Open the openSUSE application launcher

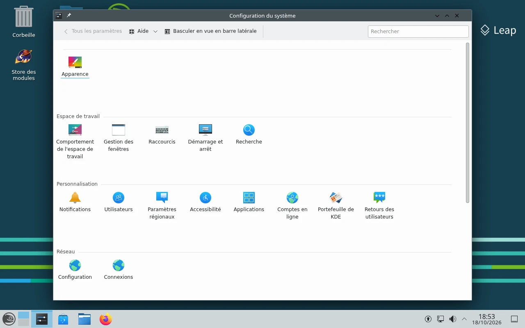click(9, 319)
